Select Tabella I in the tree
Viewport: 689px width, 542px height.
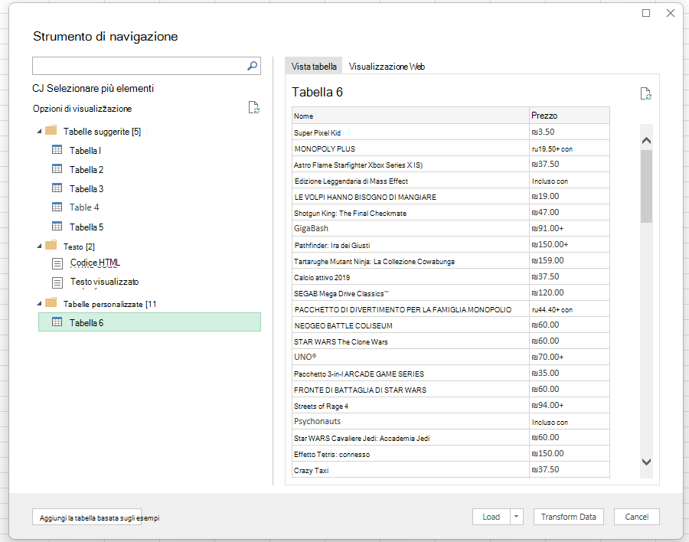pos(85,150)
